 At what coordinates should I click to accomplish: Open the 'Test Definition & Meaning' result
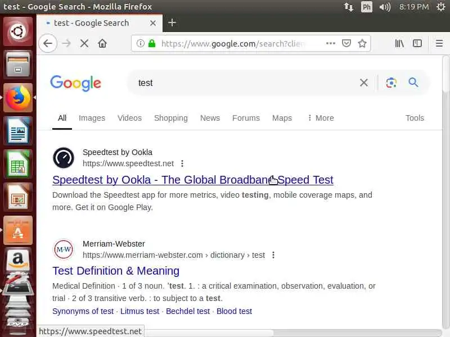click(116, 271)
